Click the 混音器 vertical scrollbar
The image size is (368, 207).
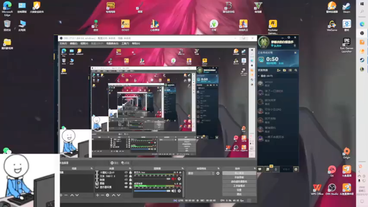point(183,184)
